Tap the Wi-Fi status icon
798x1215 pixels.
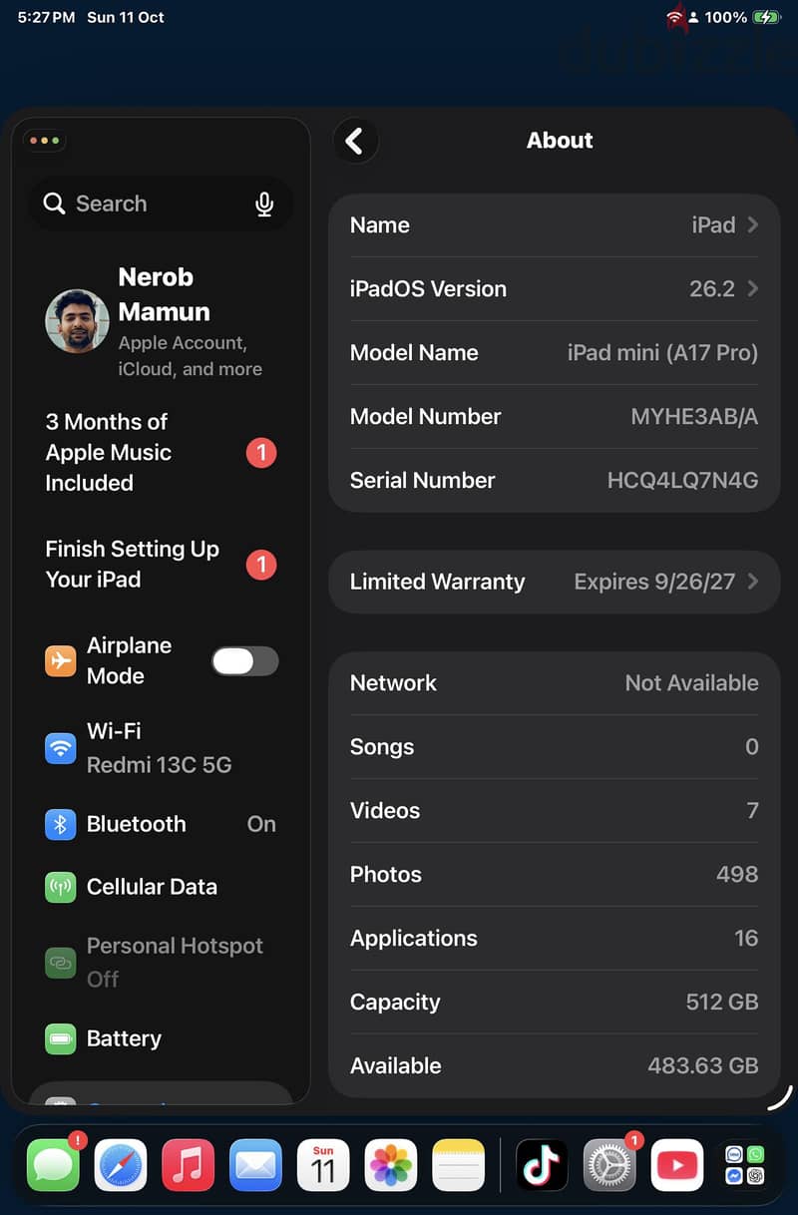(x=675, y=17)
